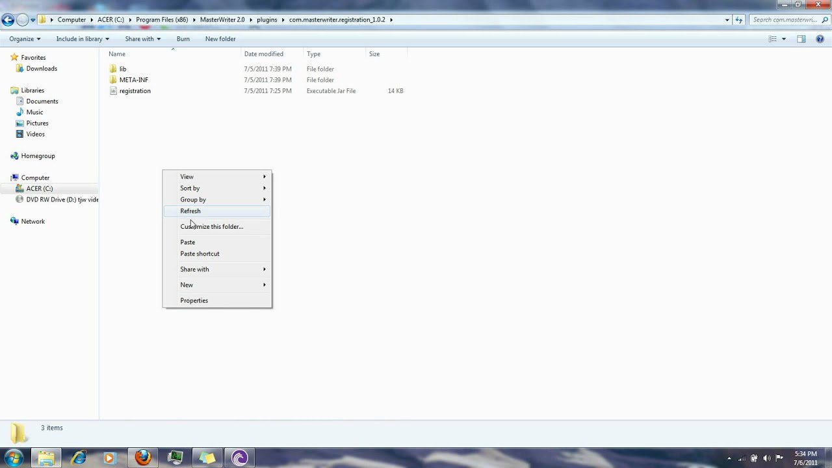Viewport: 832px width, 468px height.
Task: Open BitTorrent purple swirl taskbar icon
Action: click(239, 458)
